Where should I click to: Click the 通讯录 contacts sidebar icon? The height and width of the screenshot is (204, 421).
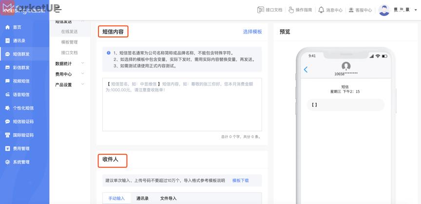(7, 41)
